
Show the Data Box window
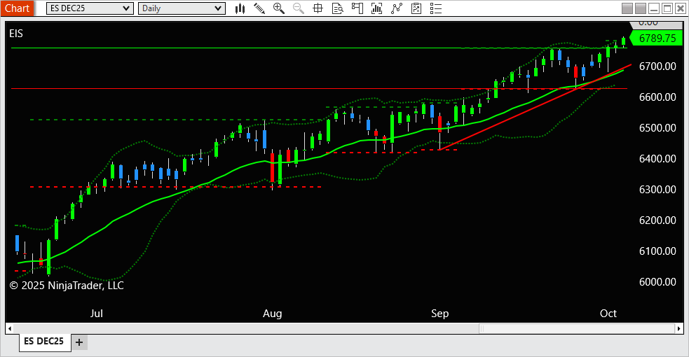(337, 8)
